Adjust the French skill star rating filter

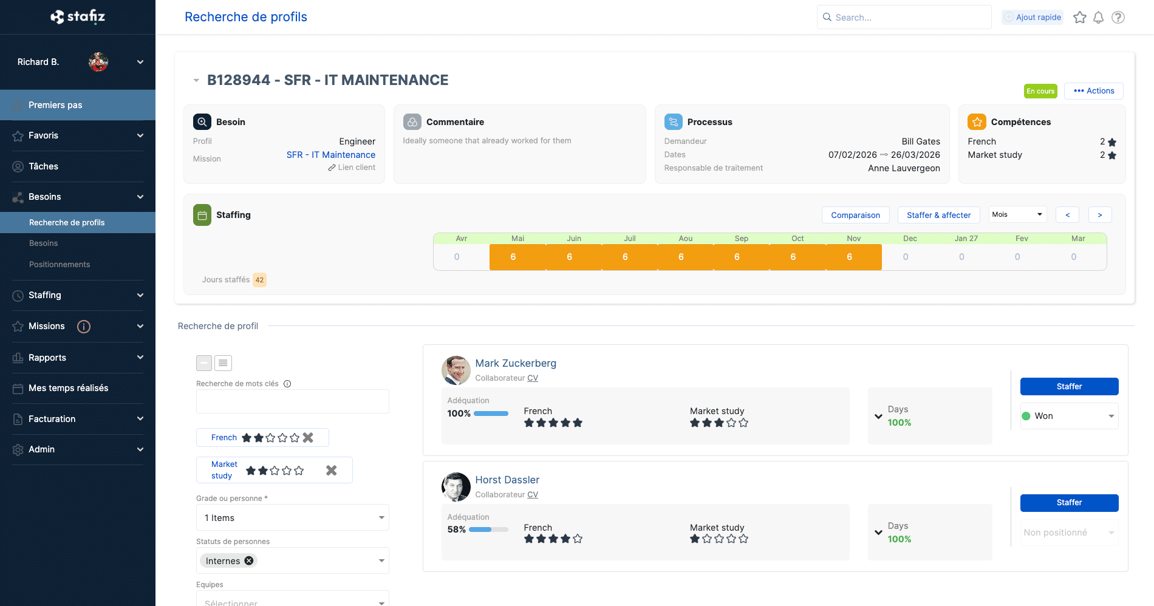pos(270,437)
